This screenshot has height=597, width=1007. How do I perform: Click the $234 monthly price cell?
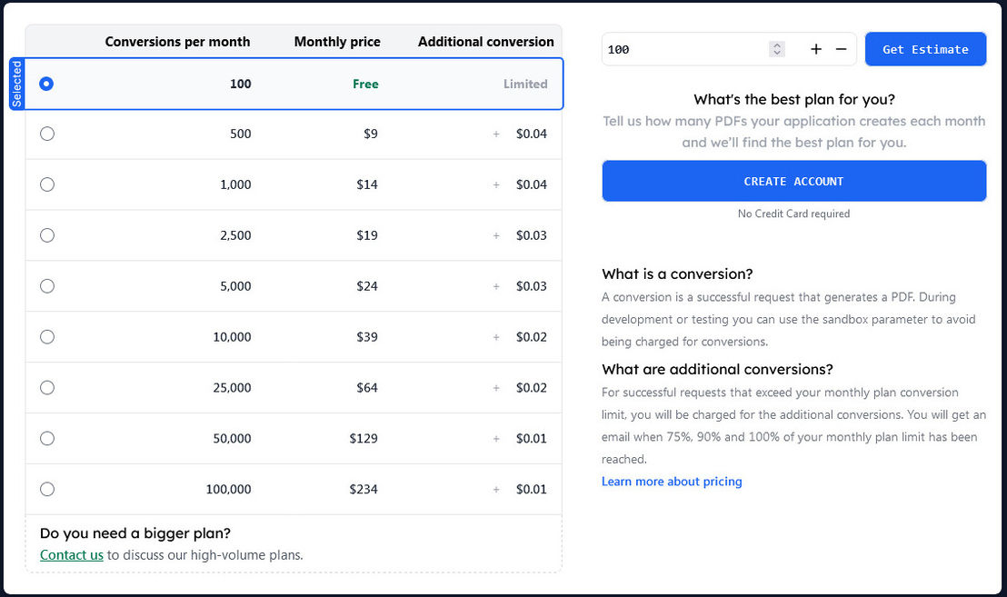click(x=364, y=489)
